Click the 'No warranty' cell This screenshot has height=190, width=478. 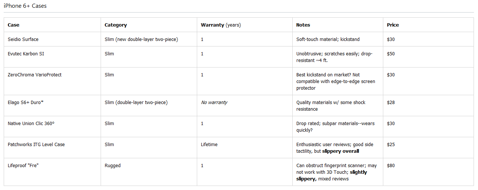click(214, 103)
